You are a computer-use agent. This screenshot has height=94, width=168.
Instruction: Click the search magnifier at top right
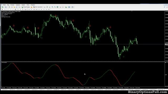tap(165, 7)
